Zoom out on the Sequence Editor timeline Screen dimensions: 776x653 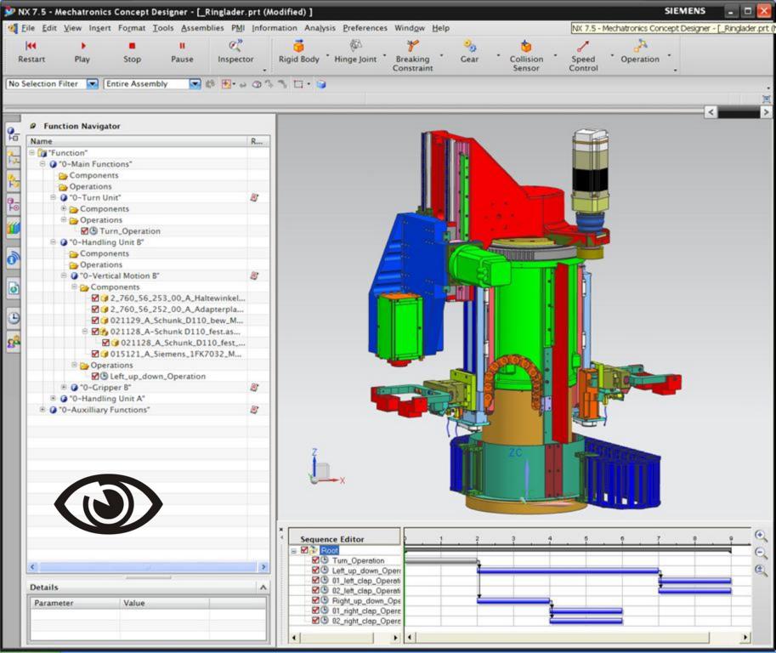(x=761, y=553)
